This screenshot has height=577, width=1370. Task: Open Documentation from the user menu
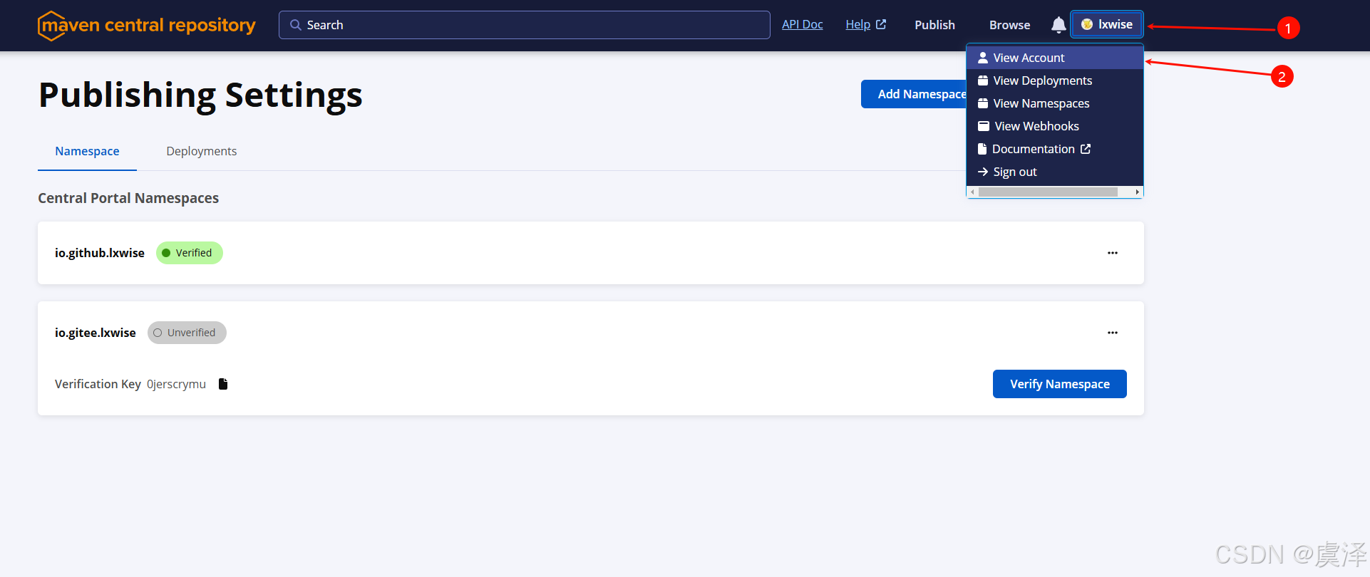1055,149
